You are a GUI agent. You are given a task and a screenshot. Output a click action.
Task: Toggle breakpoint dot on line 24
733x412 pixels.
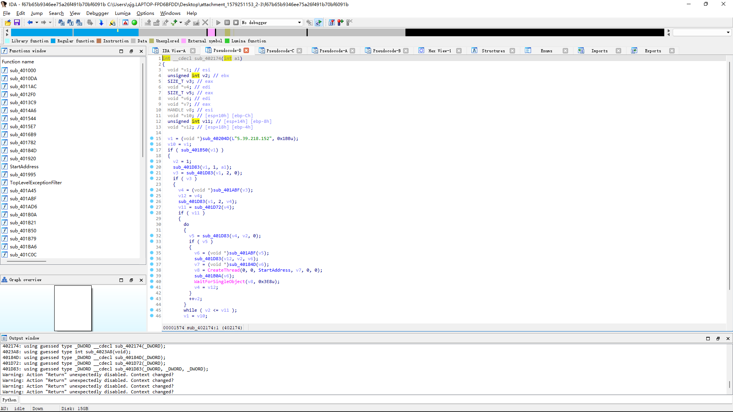(x=152, y=190)
